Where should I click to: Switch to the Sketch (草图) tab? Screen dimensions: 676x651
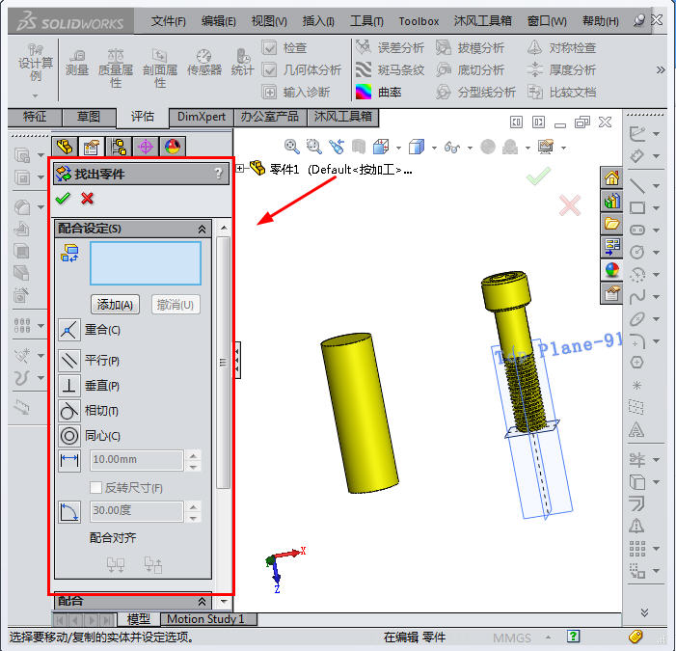click(89, 117)
